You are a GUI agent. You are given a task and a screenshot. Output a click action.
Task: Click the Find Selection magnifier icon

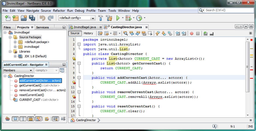tap(125, 33)
